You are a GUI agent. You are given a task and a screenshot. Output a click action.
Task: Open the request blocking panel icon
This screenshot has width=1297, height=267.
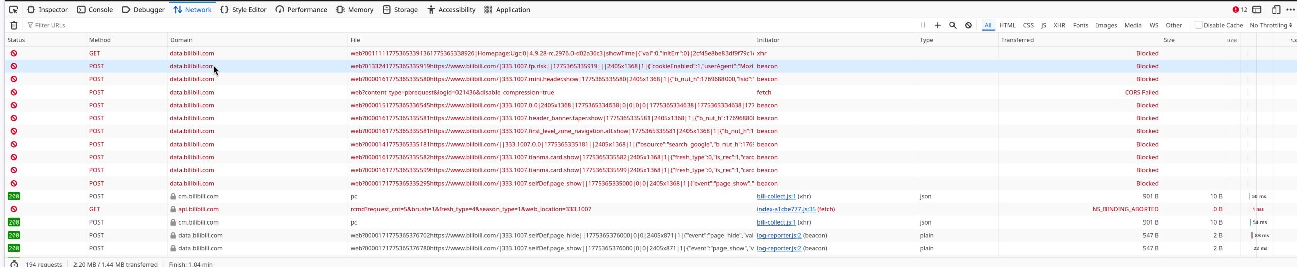coord(968,25)
